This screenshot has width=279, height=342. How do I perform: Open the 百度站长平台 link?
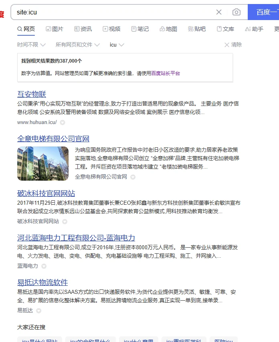[166, 73]
